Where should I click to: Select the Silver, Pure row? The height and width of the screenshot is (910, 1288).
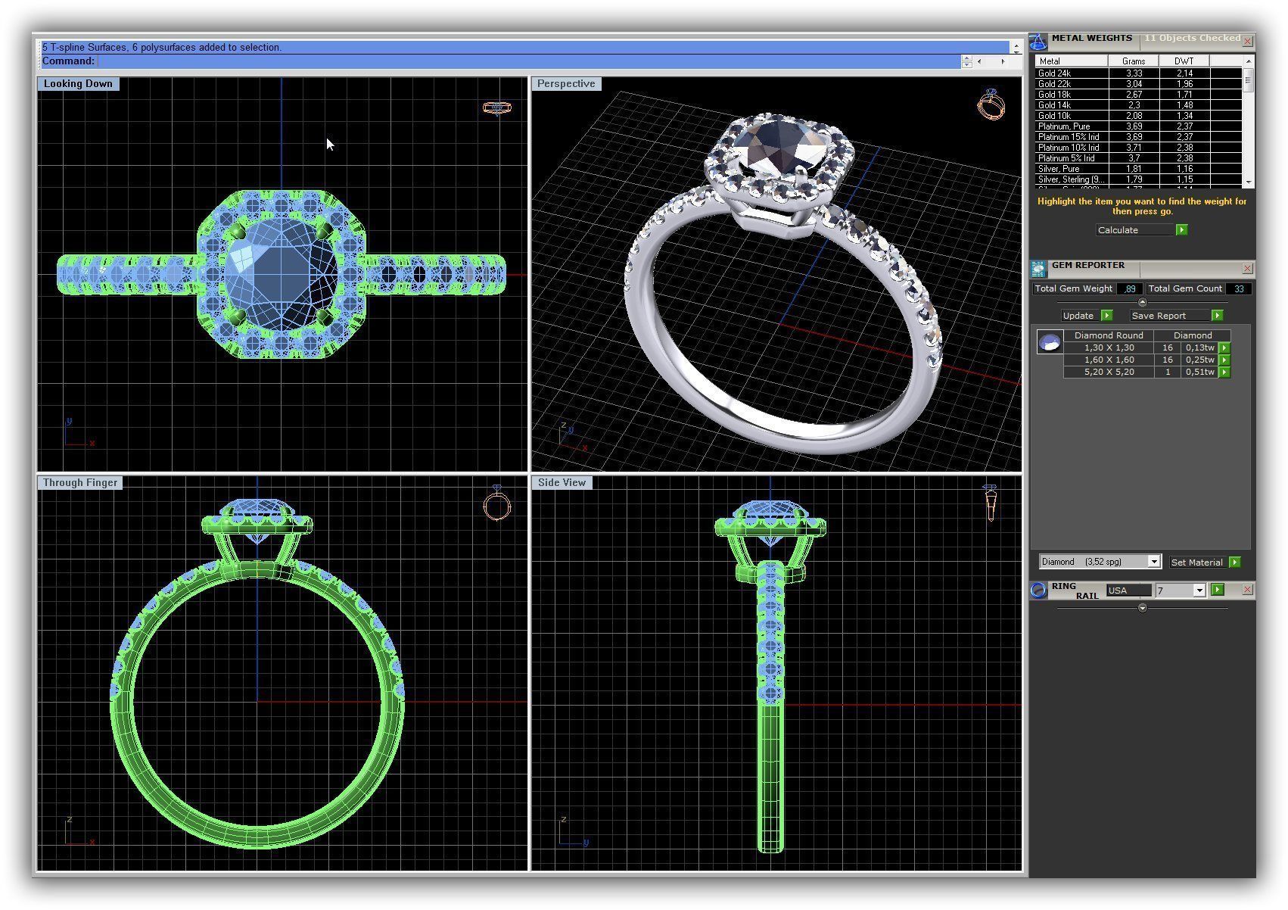click(1138, 169)
